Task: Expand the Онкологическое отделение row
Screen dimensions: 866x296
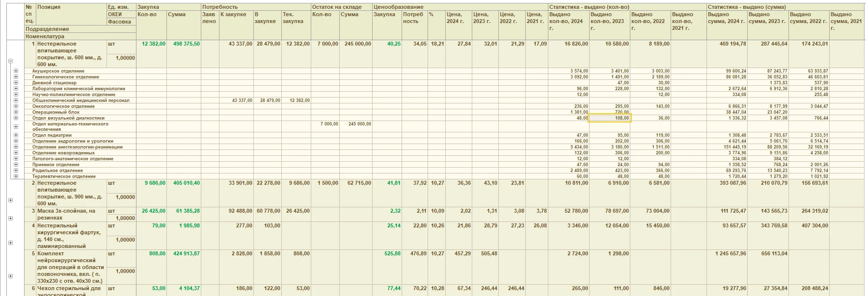Action: tap(16, 106)
